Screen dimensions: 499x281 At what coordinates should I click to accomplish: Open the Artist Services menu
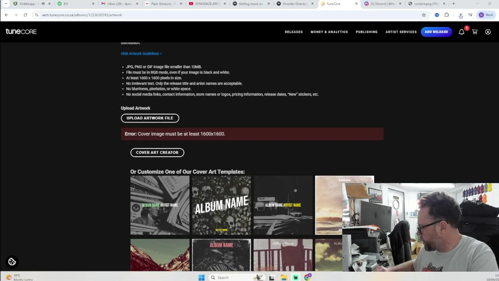401,32
